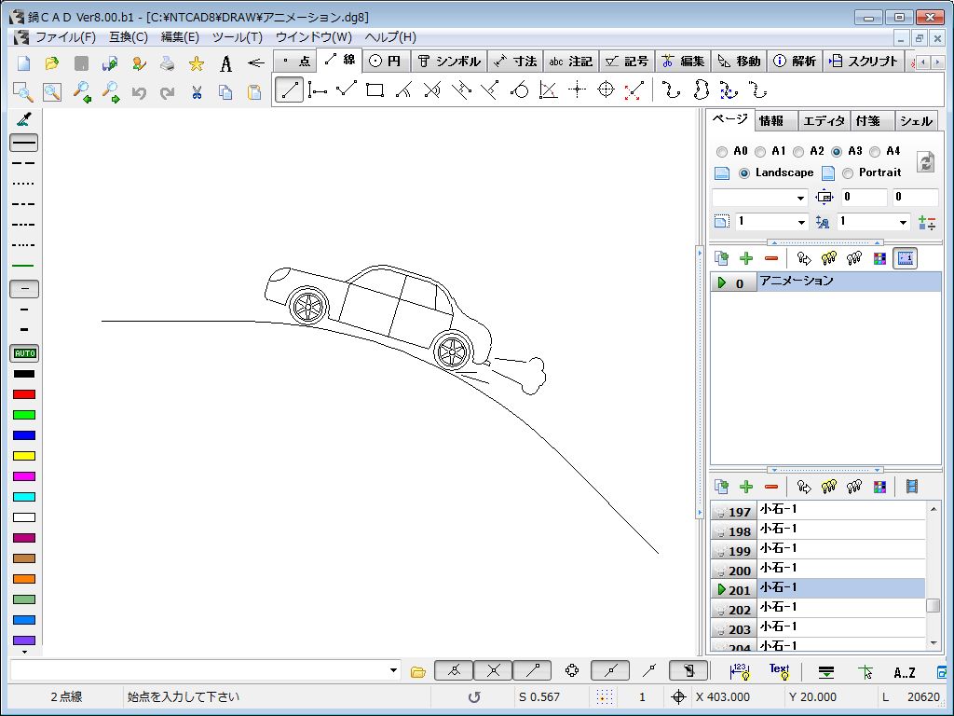Select the A4 paper size
This screenshot has height=716, width=954.
coord(875,152)
